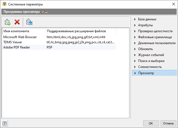Close the Системные параметры dialog
Screen dimensions: 178x128
pyautogui.click(x=174, y=4)
